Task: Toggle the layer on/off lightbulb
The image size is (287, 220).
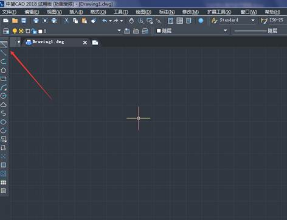Action: (x=15, y=31)
